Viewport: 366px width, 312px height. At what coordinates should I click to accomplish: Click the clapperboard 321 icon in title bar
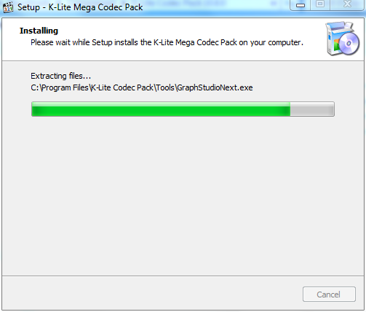tap(8, 7)
